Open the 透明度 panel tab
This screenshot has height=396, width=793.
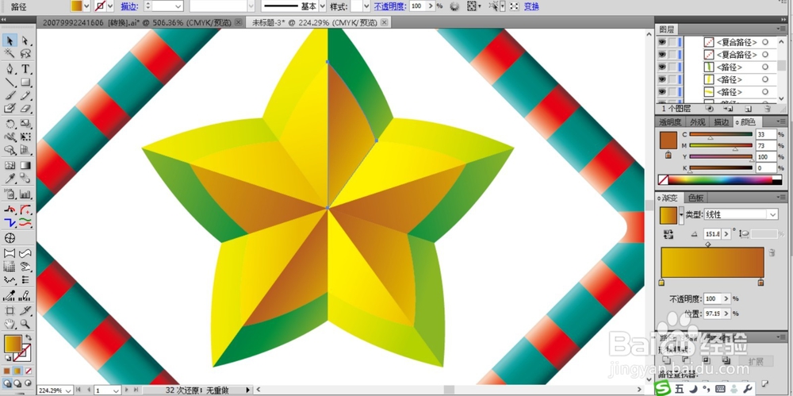pyautogui.click(x=669, y=122)
